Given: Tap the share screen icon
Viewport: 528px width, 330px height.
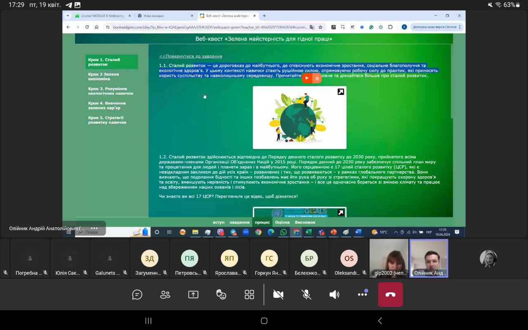Looking at the screenshot, I should tap(193, 295).
